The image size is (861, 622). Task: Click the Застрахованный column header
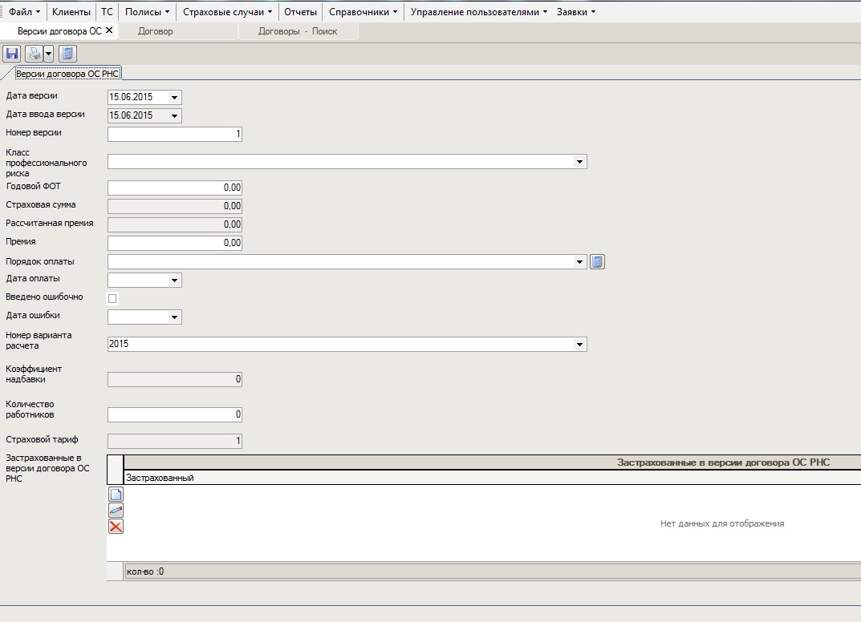click(160, 478)
